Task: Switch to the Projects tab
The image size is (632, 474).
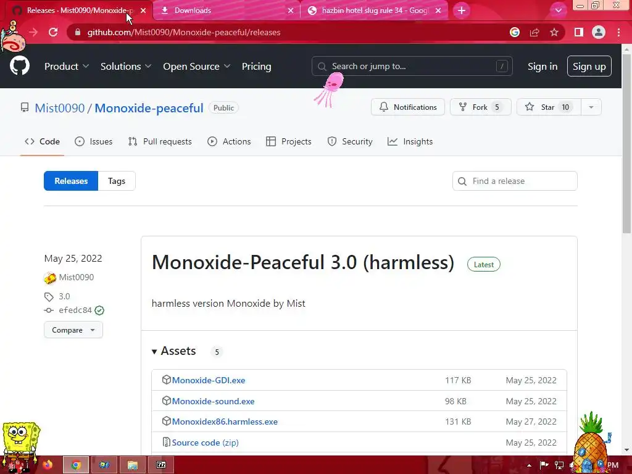Action: [x=289, y=141]
